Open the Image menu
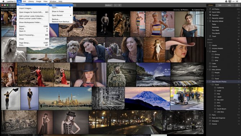 [x=38, y=1]
